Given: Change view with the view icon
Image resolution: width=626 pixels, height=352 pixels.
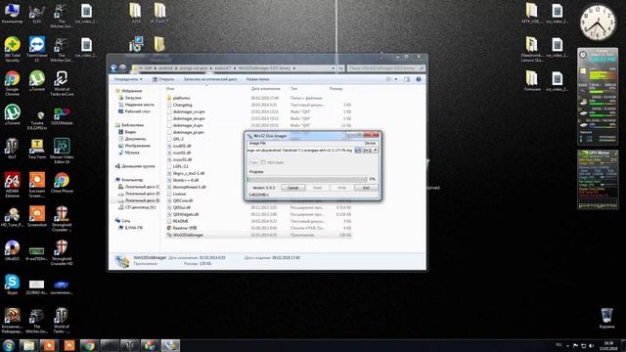Looking at the screenshot, I should pos(389,79).
